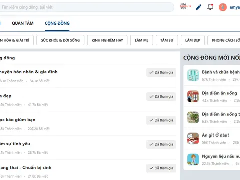The height and width of the screenshot is (180, 240).
Task: Click the COVID-19 info icon
Action: pyautogui.click(x=185, y=6)
